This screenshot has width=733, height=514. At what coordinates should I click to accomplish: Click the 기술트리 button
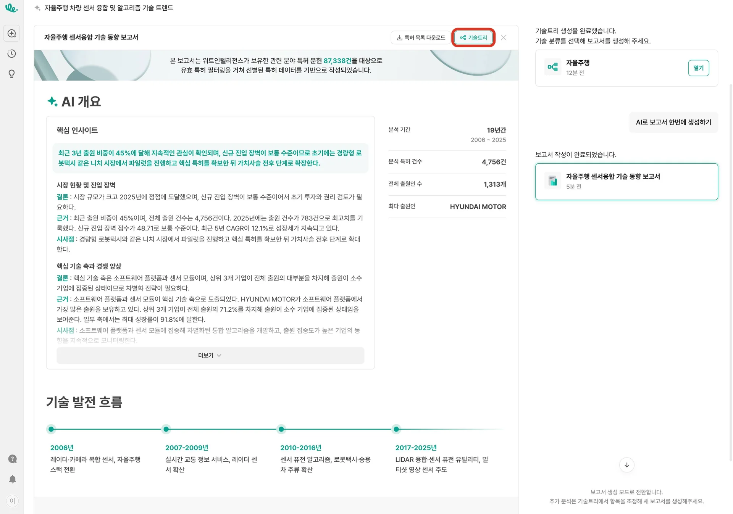pos(473,38)
